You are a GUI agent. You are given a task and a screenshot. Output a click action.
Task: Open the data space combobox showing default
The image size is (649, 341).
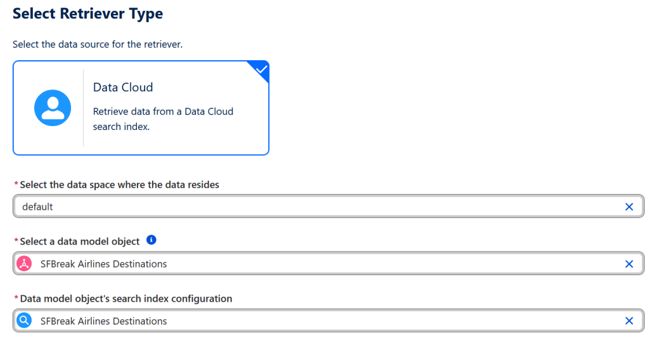pos(328,207)
